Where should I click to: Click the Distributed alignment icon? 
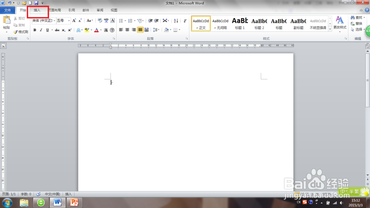pyautogui.click(x=147, y=30)
